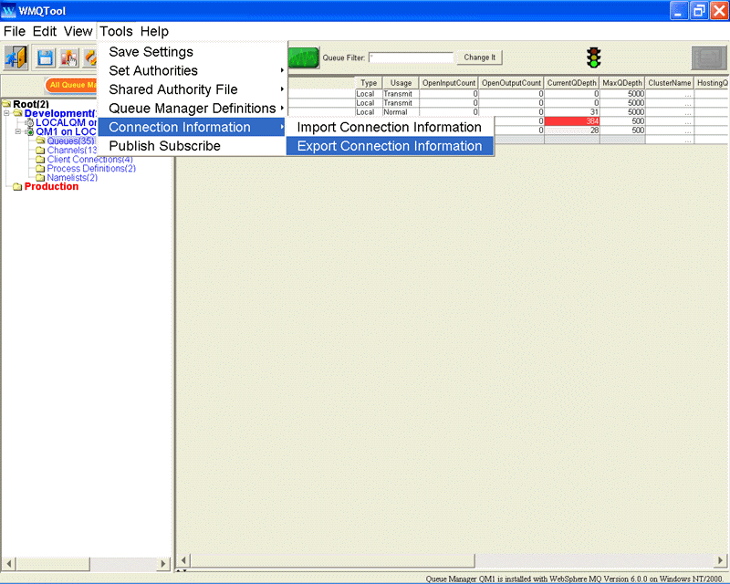Image resolution: width=730 pixels, height=584 pixels.
Task: Click the toolbar icon with the pointing hand
Action: coord(69,57)
